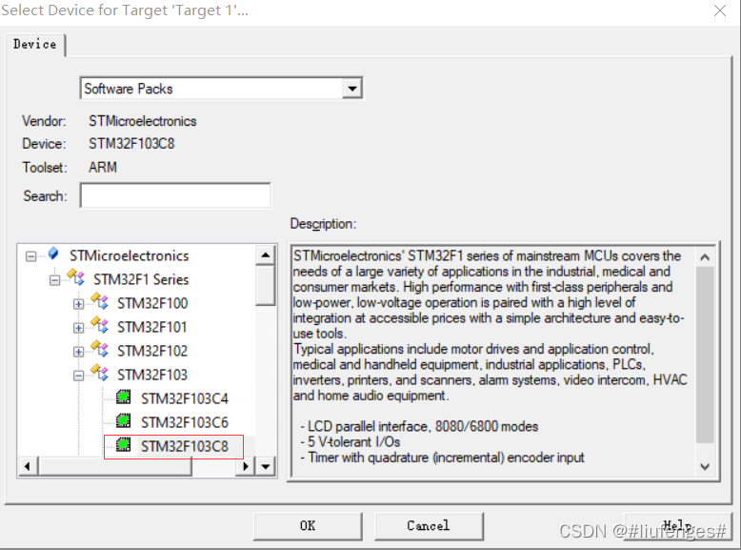
Task: Click the STM32F1 Series family icon
Action: click(x=75, y=277)
